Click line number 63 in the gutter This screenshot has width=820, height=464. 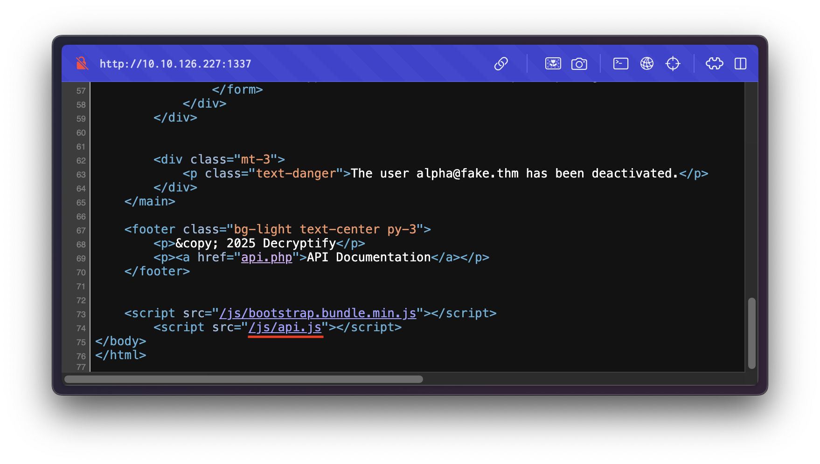click(x=81, y=175)
